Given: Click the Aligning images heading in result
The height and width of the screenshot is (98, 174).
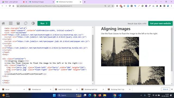Looking at the screenshot, I should click(116, 29).
